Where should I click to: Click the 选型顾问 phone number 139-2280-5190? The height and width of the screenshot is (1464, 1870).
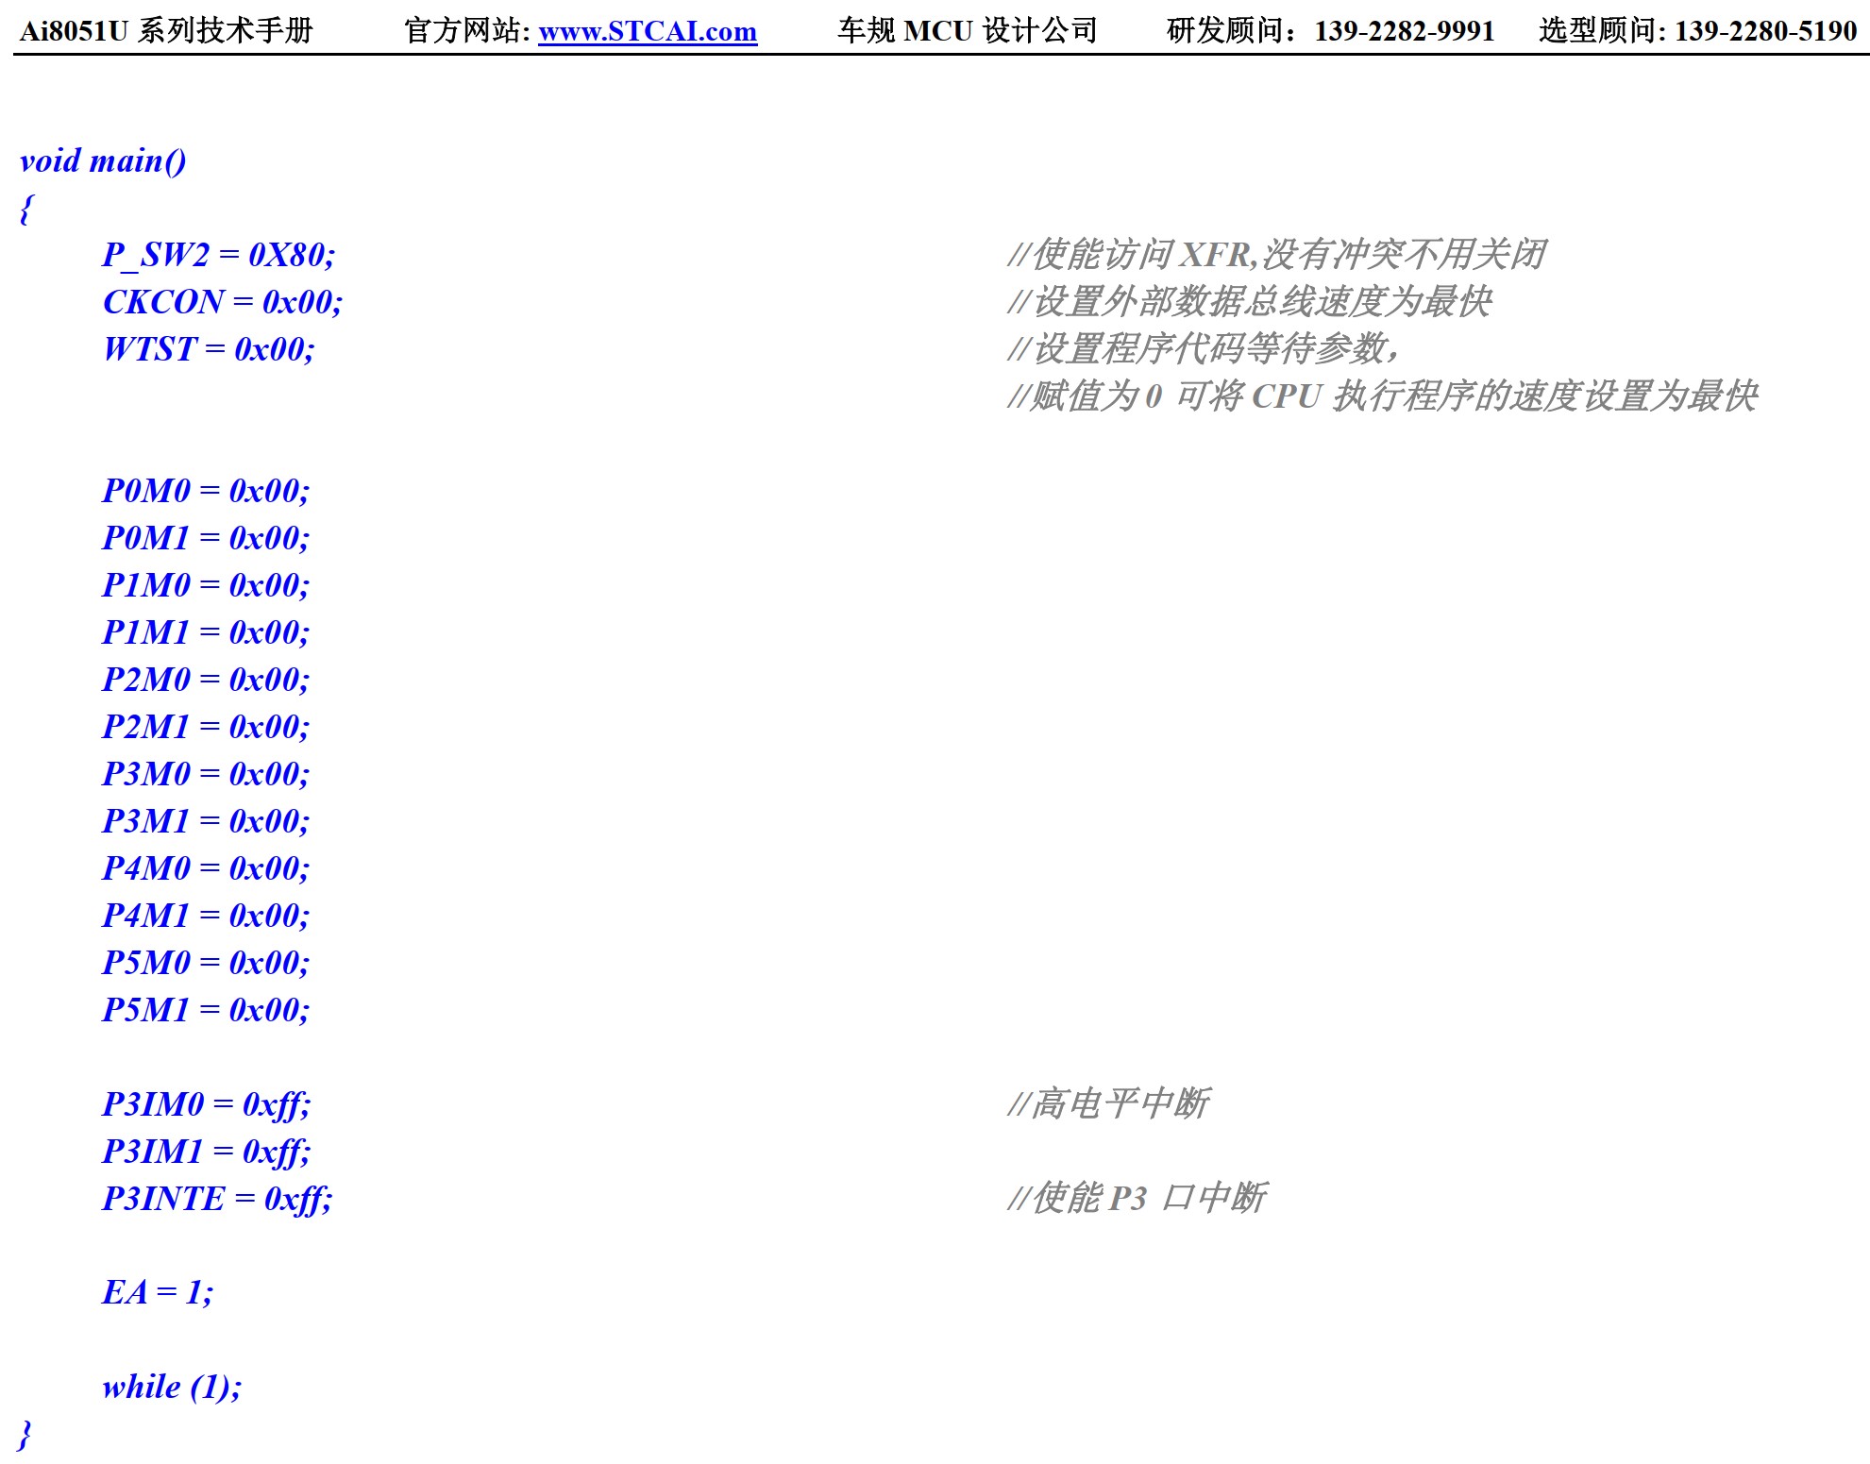tap(1765, 31)
